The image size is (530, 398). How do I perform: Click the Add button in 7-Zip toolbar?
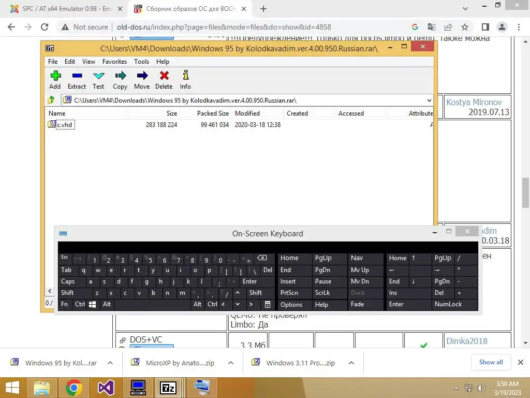tap(55, 80)
